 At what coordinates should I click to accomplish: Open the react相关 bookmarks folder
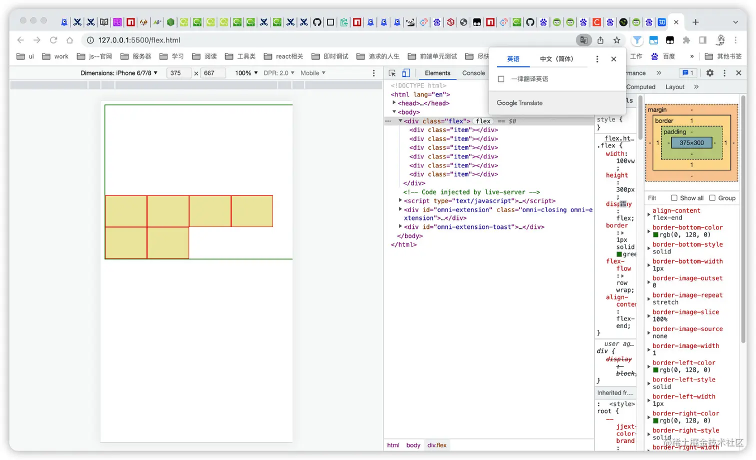(283, 56)
